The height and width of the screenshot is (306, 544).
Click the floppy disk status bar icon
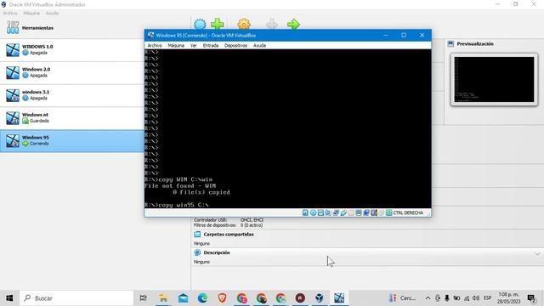(x=321, y=212)
